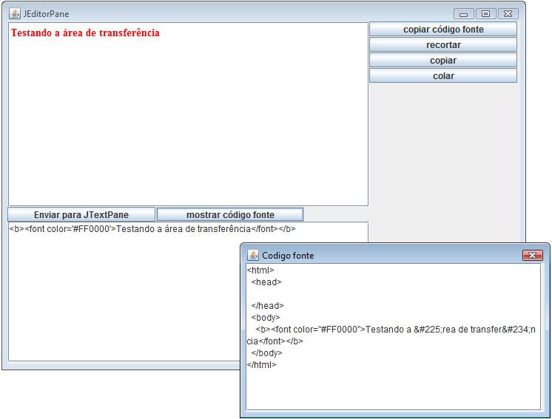Place cursor on '</body>' line in dialog

click(266, 353)
